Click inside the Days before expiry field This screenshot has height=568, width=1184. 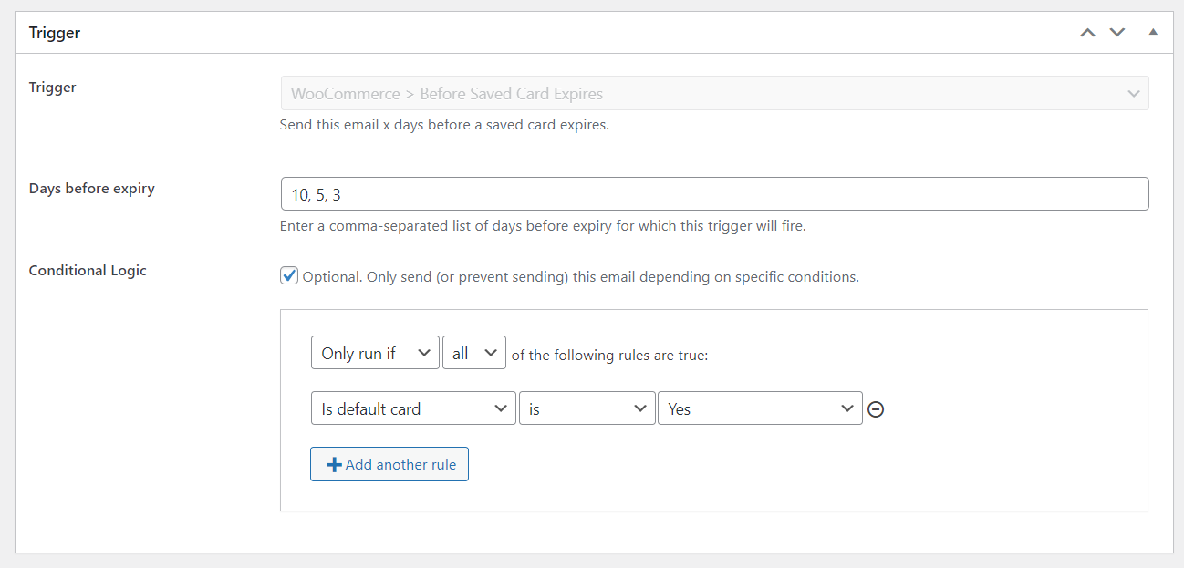714,193
